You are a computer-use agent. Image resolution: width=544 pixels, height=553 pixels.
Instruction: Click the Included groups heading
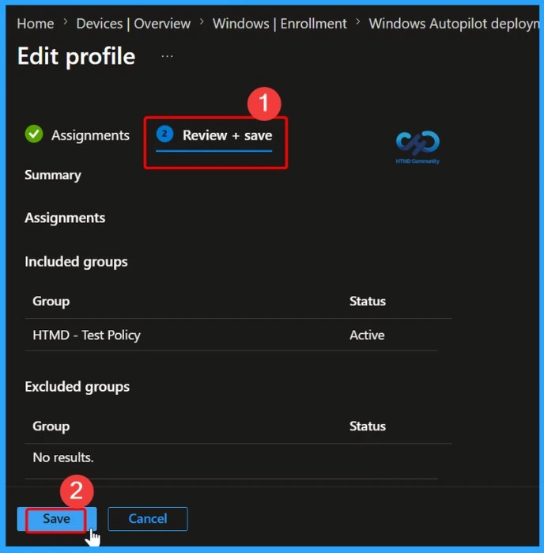click(76, 262)
